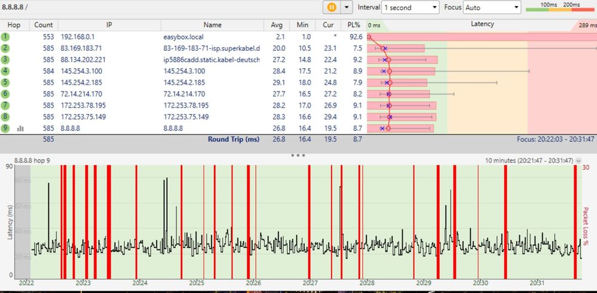Click the Name column header
Image resolution: width=597 pixels, height=293 pixels.
(212, 25)
